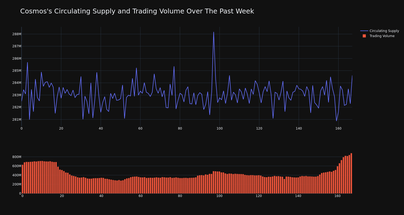Click the 160 tick on supply chart x-axis
Image resolution: width=404 pixels, height=215 pixels.
click(x=338, y=128)
